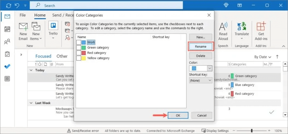Check the Green category checkbox
This screenshot has width=288, height=134.
[x=78, y=48]
